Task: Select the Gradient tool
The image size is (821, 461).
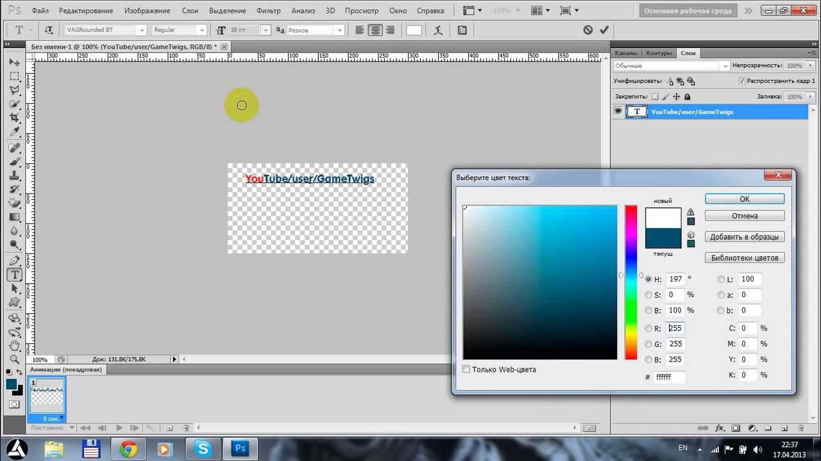Action: [14, 217]
